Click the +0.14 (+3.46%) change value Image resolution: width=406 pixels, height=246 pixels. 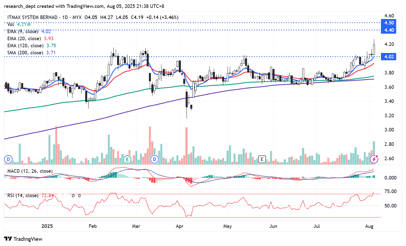click(x=162, y=17)
